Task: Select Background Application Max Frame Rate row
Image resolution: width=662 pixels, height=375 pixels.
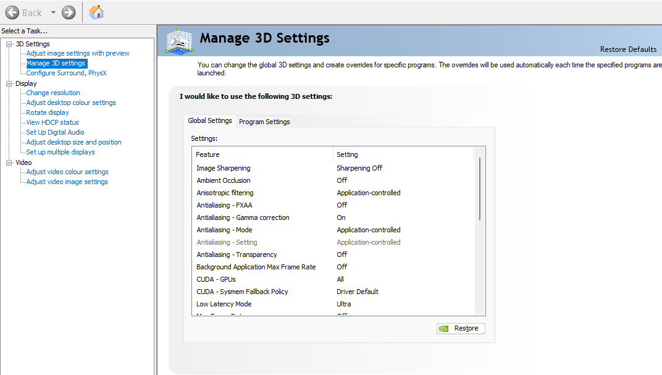Action: pyautogui.click(x=333, y=267)
